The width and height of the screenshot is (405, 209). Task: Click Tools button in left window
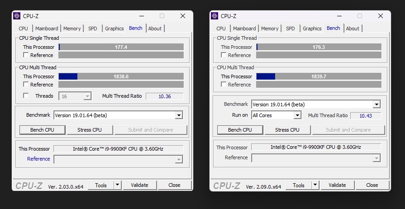101,185
